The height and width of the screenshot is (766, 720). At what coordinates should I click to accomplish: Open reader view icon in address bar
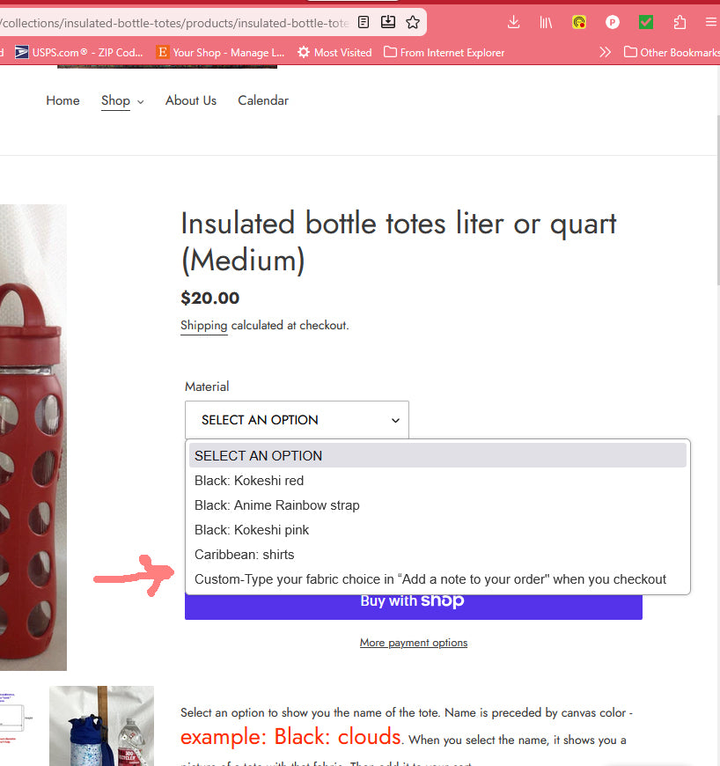364,22
